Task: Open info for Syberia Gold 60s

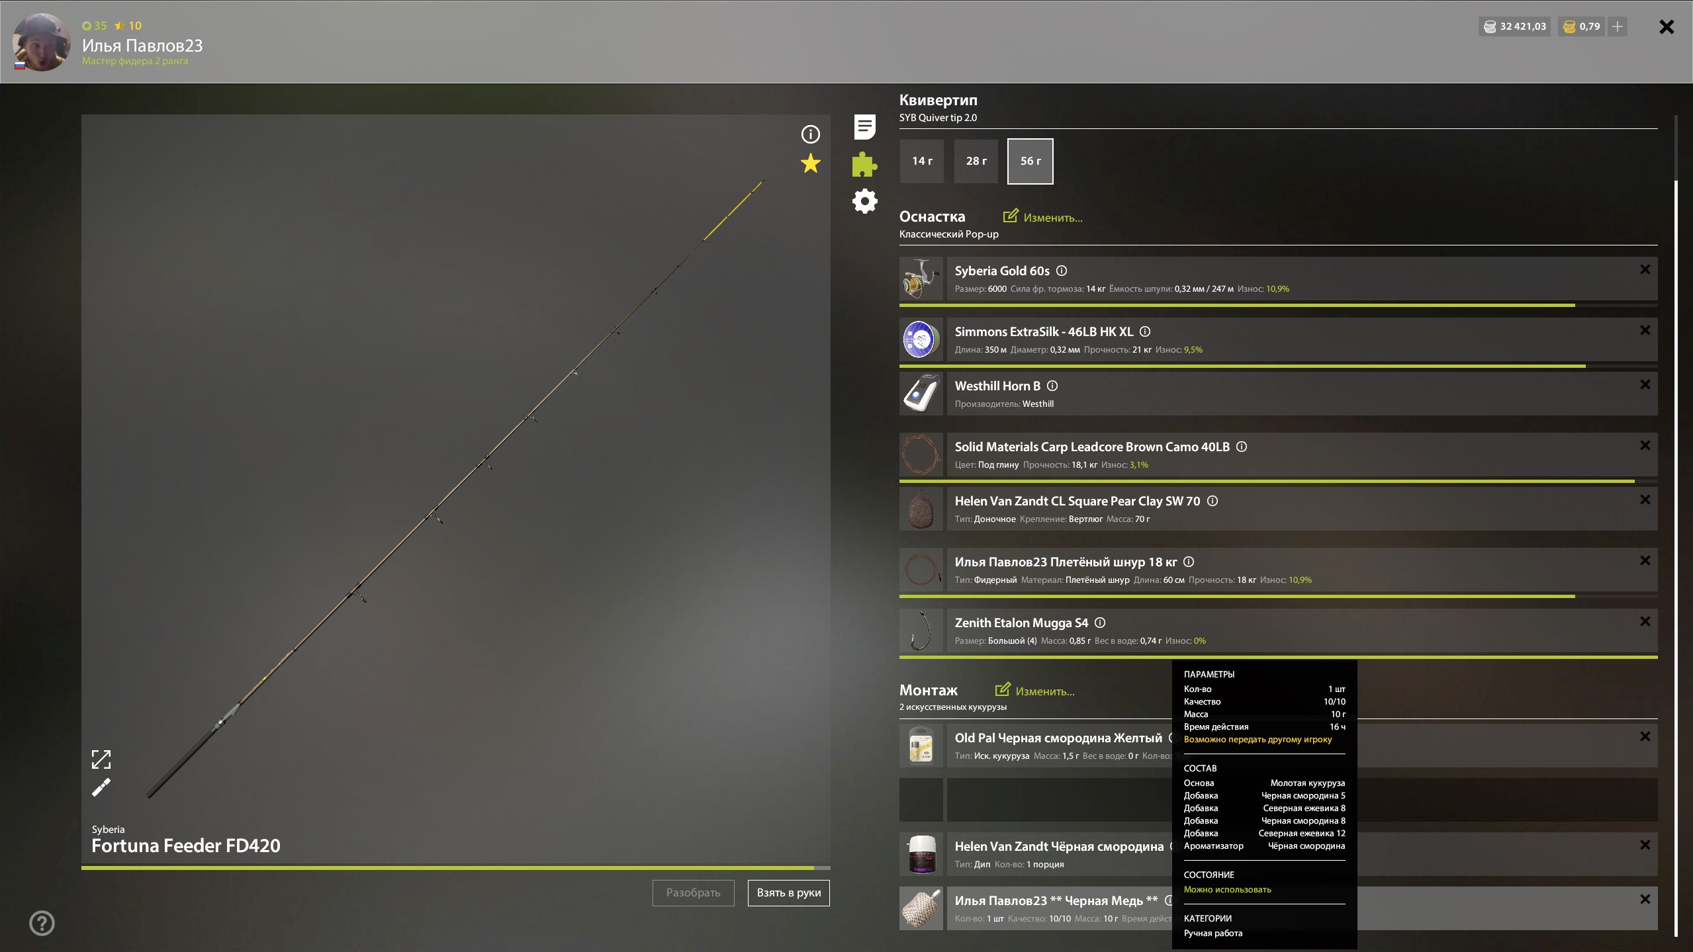Action: pyautogui.click(x=1062, y=271)
